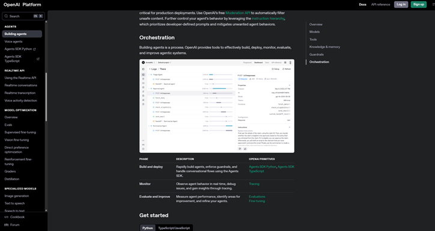The image size is (435, 231).
Task: Open Direct preference optimization in sidebar
Action: (16, 150)
